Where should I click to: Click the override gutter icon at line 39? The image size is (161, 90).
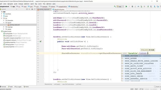pyautogui.click(x=41, y=41)
